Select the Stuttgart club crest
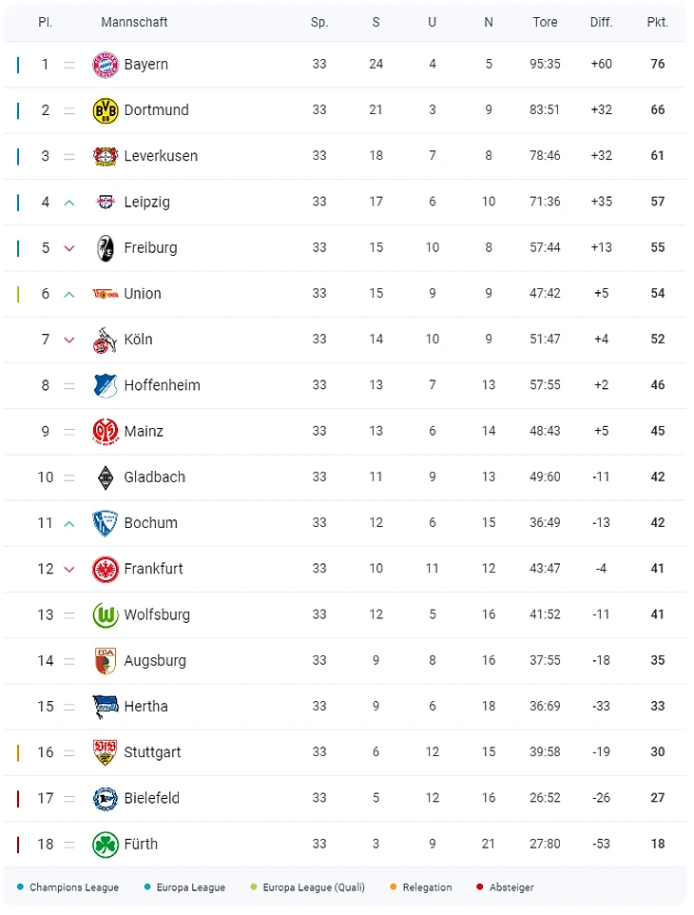694x915 pixels. [105, 752]
